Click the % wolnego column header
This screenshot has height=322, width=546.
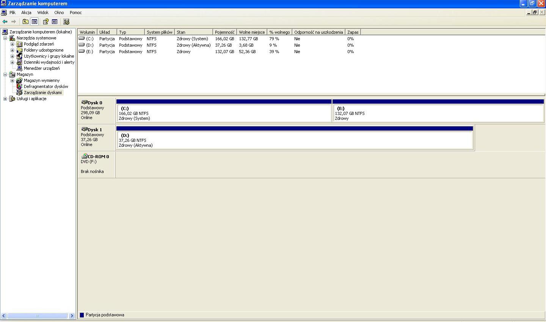(x=279, y=32)
